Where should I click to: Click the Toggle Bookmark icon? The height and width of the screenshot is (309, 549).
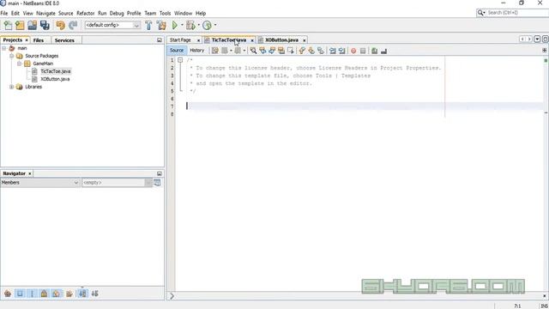click(x=321, y=51)
